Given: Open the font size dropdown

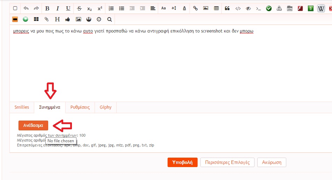Looking at the screenshot, I should pos(174,8).
